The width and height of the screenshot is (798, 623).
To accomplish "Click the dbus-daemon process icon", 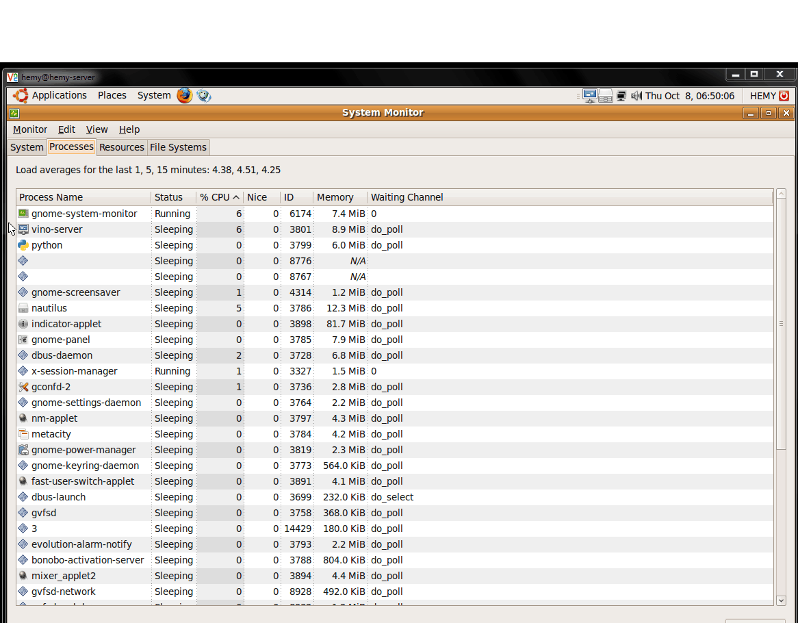I will pos(23,355).
